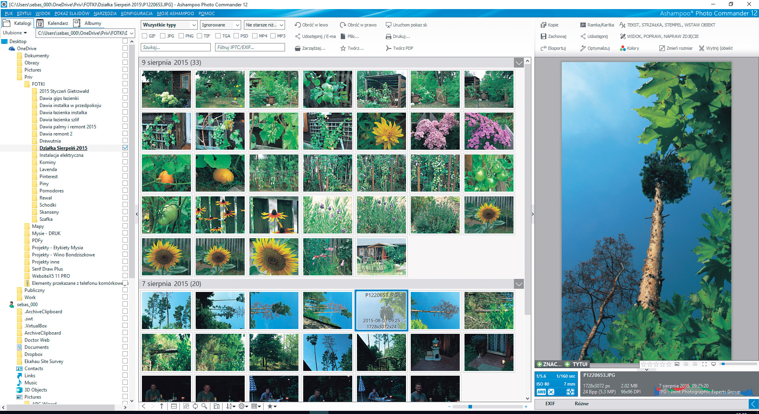This screenshot has width=759, height=414.
Task: Collapse the 9 sierpnia 2015 group
Action: coord(519,63)
